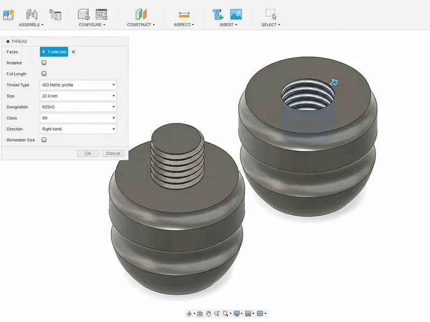
Task: Expand grid and snaps dropdown arrow
Action: click(x=253, y=313)
